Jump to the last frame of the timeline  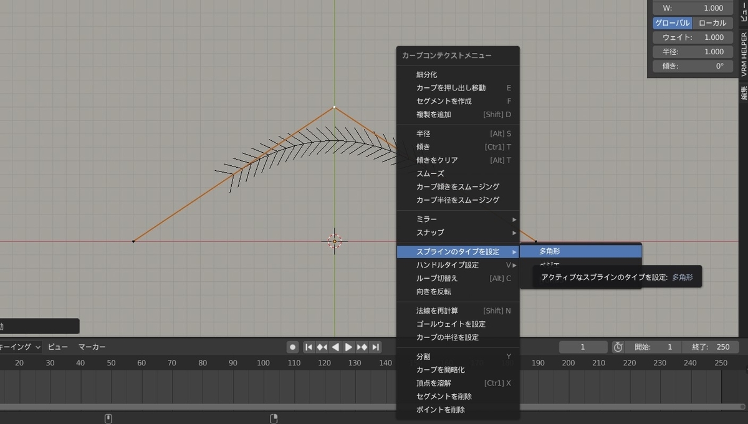[375, 347]
